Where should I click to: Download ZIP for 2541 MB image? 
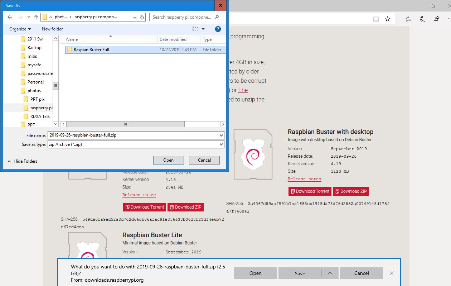pos(185,207)
